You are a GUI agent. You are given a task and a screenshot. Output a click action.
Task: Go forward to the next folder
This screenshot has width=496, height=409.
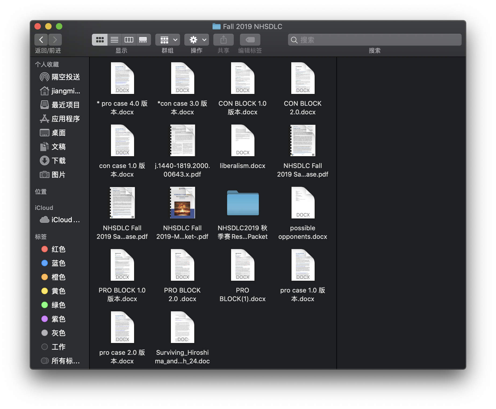(55, 40)
